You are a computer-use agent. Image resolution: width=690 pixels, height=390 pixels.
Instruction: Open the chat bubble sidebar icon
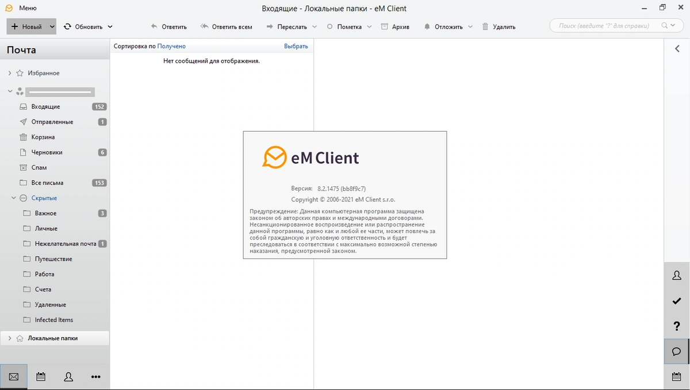pyautogui.click(x=677, y=351)
